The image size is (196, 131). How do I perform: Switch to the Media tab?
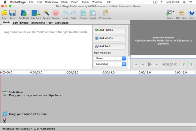pos(6,22)
